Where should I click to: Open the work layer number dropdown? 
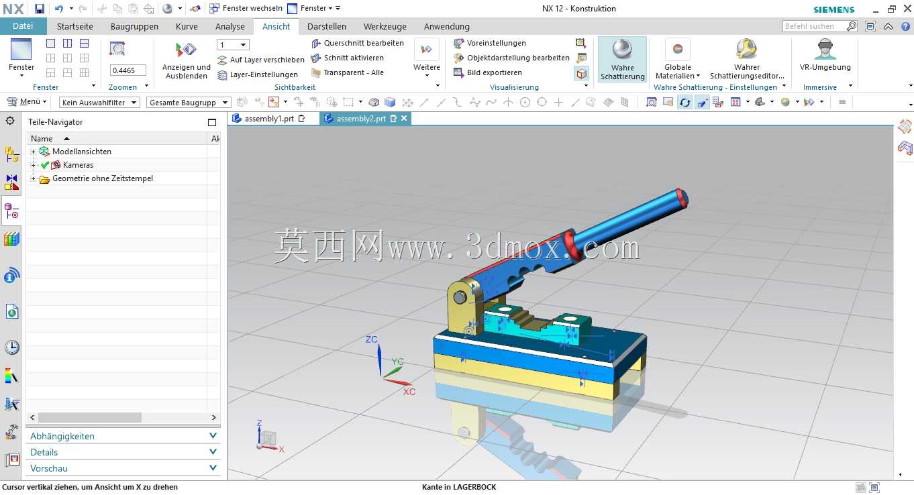[233, 44]
